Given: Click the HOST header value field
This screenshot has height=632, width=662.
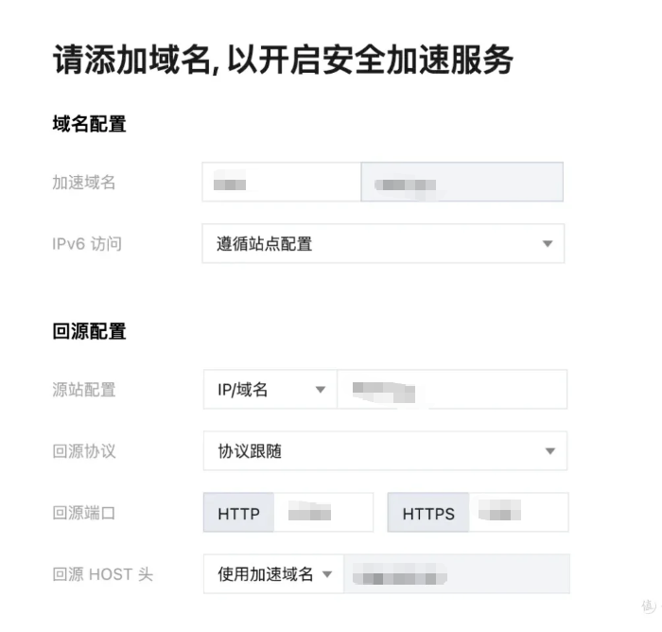Looking at the screenshot, I should (x=456, y=574).
